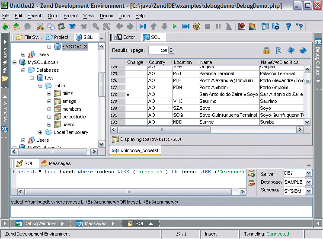Select row number 180
323x239 pixels.
(118, 108)
